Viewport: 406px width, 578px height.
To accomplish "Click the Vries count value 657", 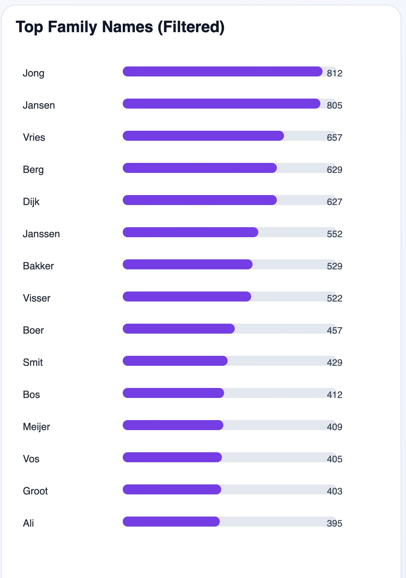I will 334,138.
